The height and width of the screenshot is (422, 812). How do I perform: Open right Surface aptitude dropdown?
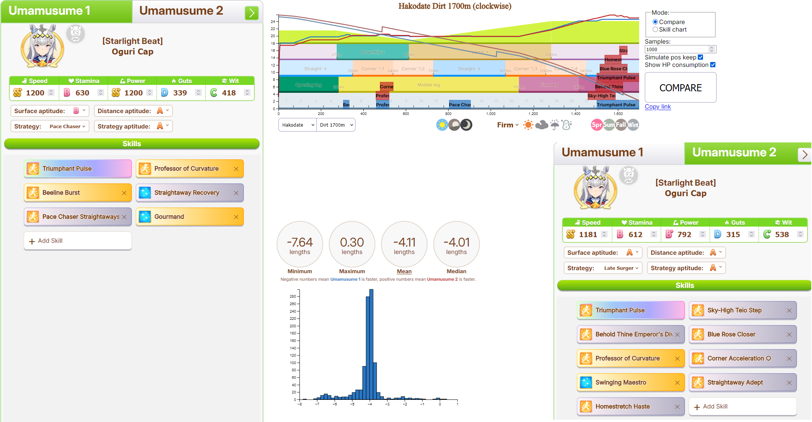[603, 253]
